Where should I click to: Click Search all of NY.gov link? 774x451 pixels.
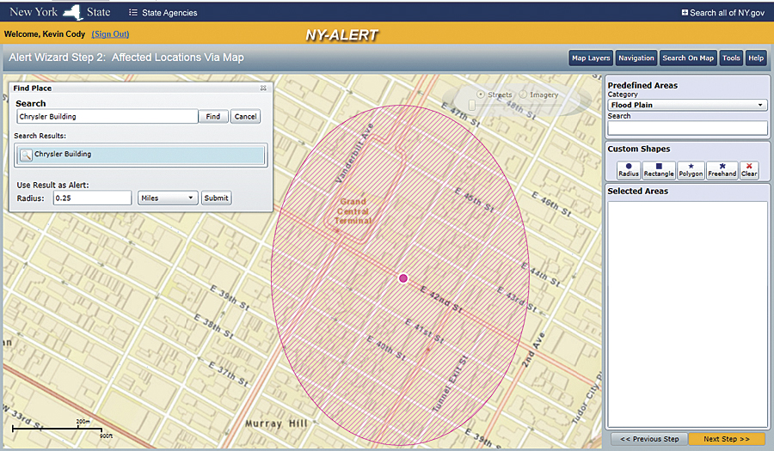tap(727, 13)
